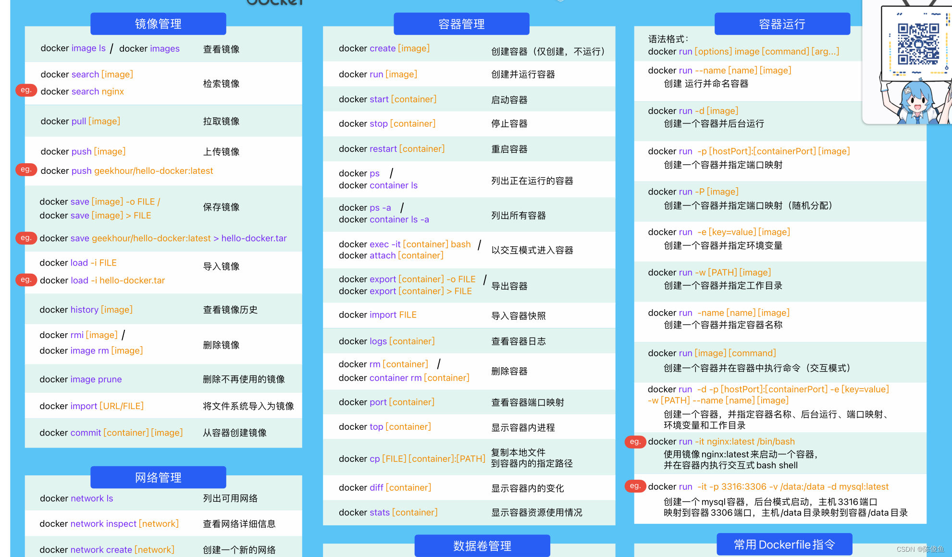The width and height of the screenshot is (952, 557).
Task: Click the 常用 Dockerfile 指令 header
Action: [x=784, y=544]
